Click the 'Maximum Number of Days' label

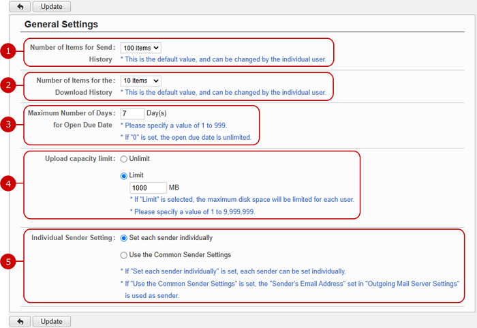click(72, 113)
